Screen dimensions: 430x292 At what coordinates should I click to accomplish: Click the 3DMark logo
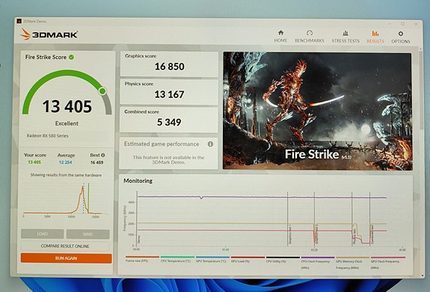click(49, 34)
